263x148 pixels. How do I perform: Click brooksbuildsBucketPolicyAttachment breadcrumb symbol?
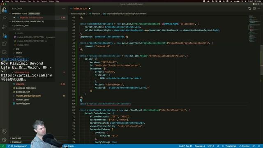126,14
